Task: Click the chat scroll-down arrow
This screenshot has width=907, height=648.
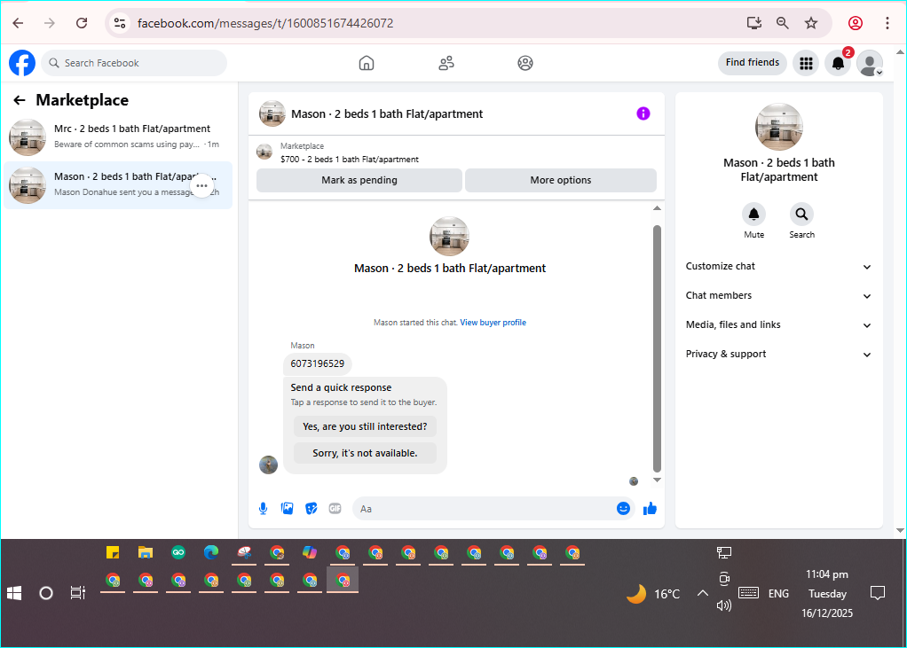Action: [657, 480]
